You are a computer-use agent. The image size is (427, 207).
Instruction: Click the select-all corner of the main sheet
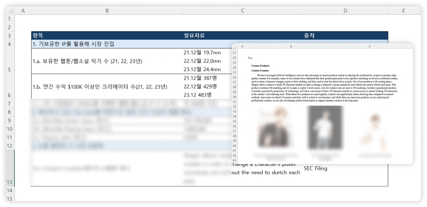(x=10, y=10)
